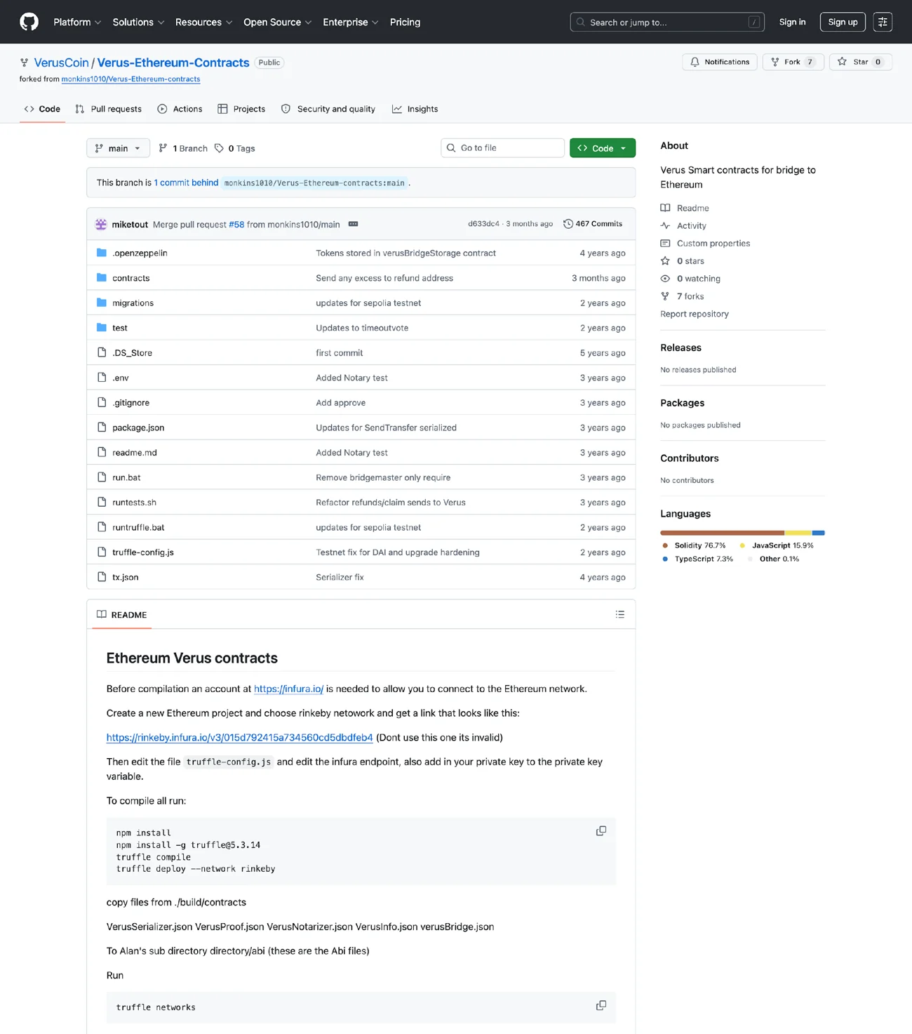Go to the GitHub homepage logo
Image resolution: width=912 pixels, height=1034 pixels.
point(29,22)
